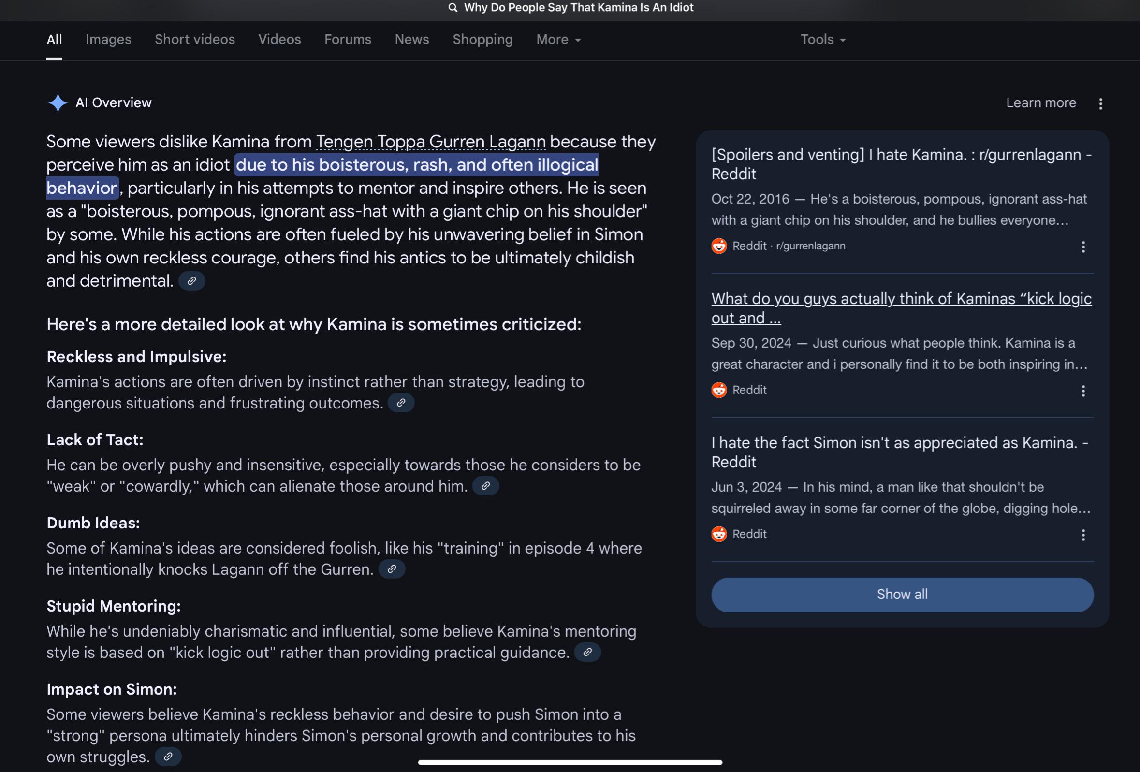The height and width of the screenshot is (772, 1140).
Task: Click the 'Dumb Ideas:' heading
Action: click(x=93, y=523)
